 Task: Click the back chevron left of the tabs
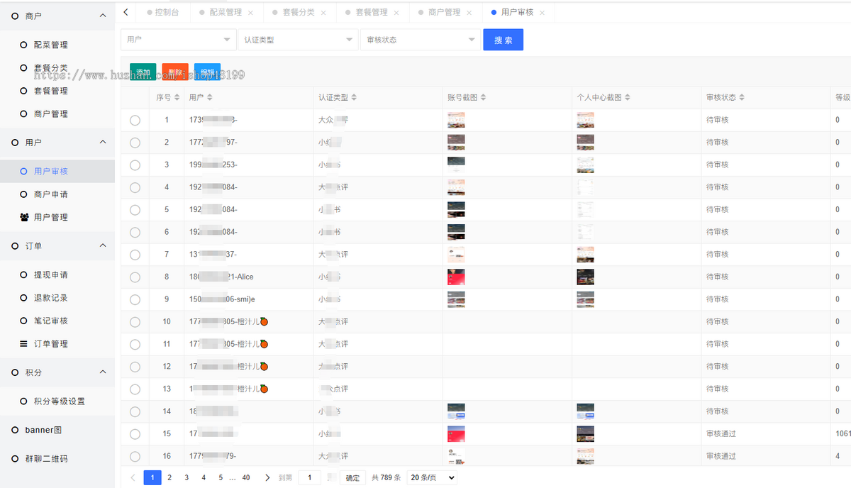[x=125, y=12]
